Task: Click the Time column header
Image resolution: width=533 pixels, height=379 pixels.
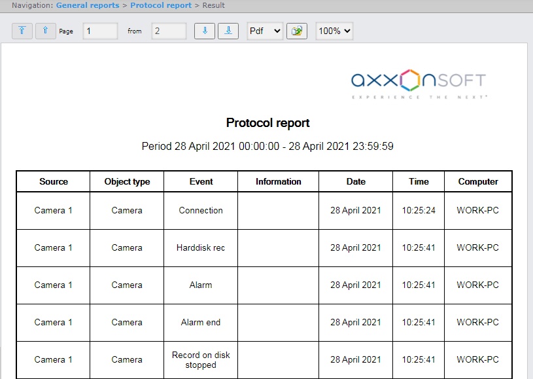Action: 419,182
